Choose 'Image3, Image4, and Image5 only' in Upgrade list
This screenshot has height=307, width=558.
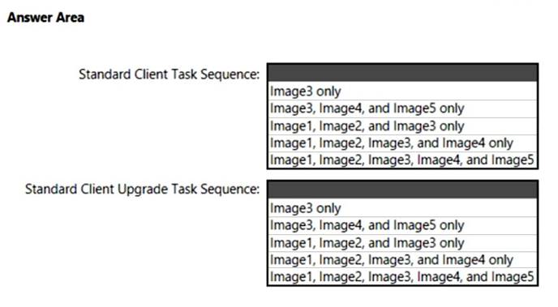click(402, 226)
